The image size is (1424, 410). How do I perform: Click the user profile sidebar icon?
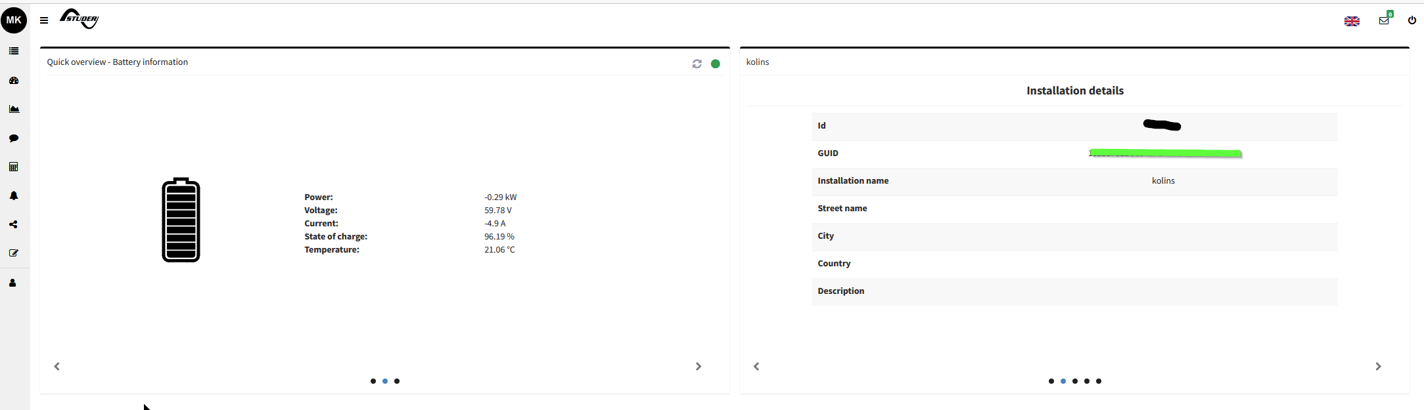(x=13, y=283)
